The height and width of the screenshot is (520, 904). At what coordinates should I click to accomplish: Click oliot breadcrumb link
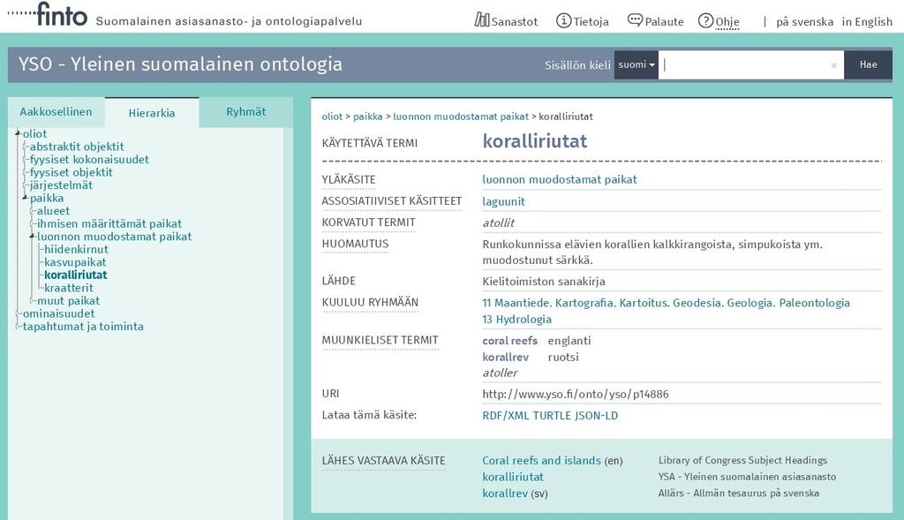332,117
